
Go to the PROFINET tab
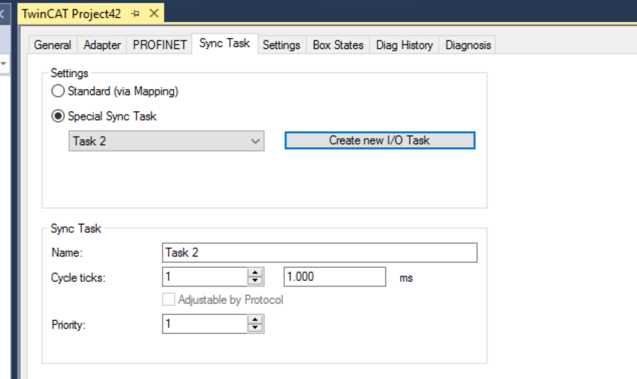pos(159,45)
